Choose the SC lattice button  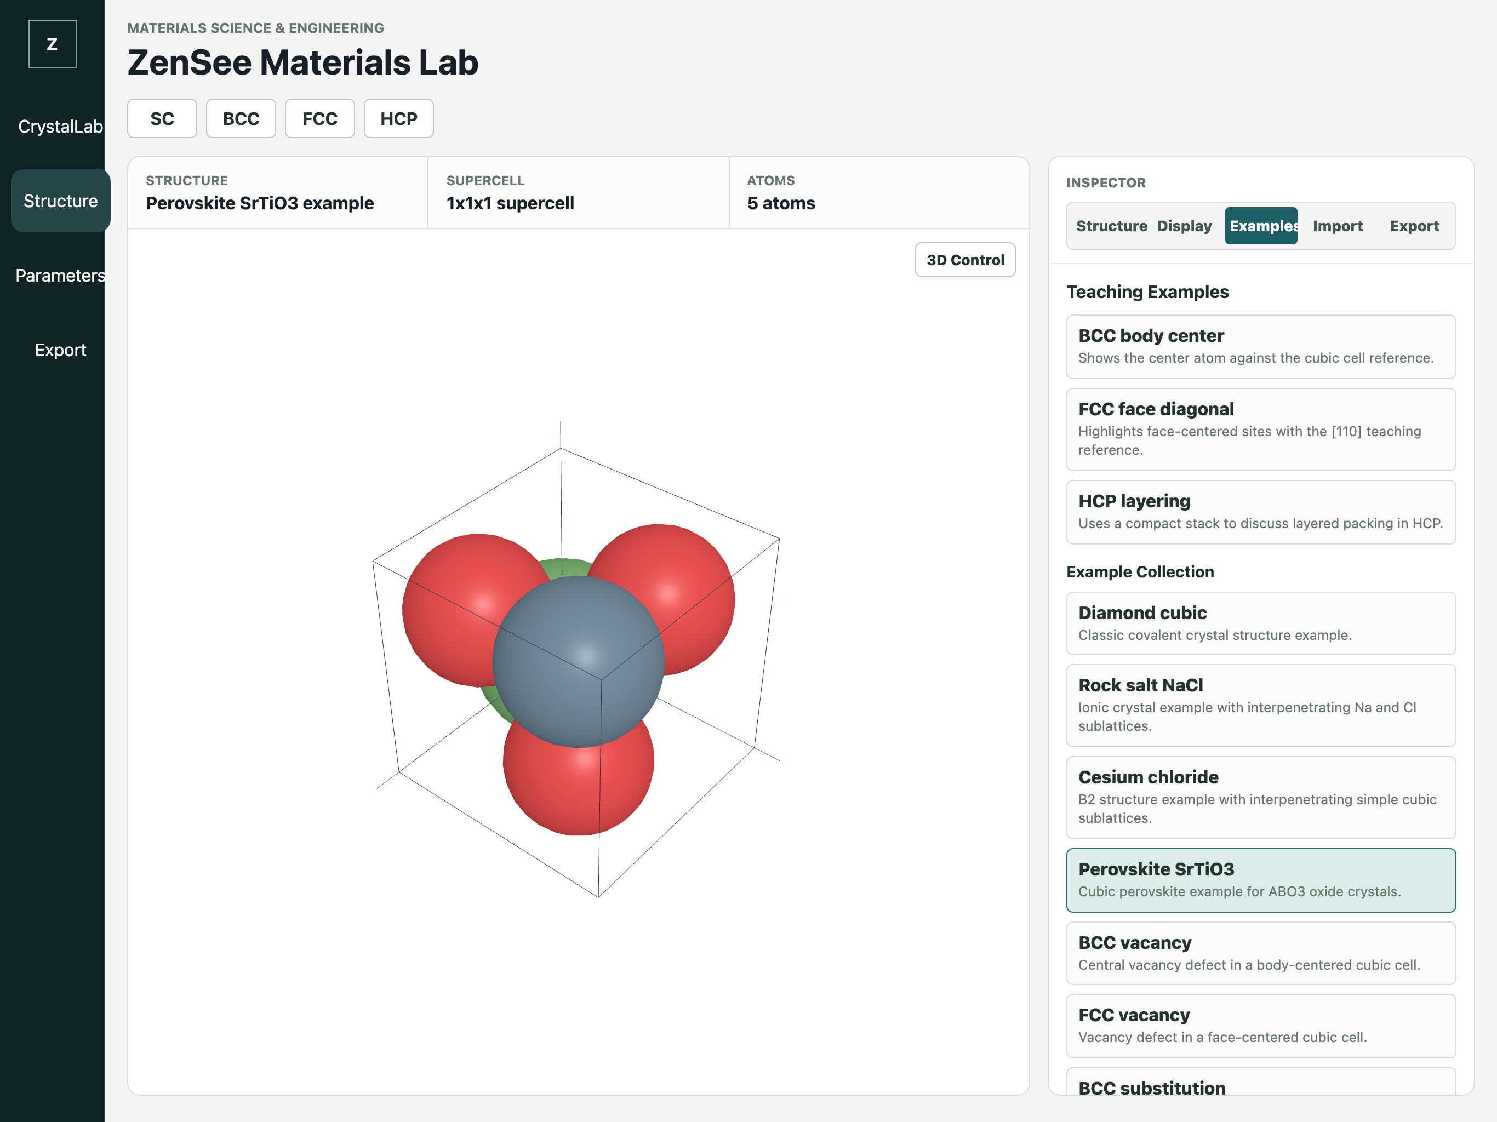(162, 118)
